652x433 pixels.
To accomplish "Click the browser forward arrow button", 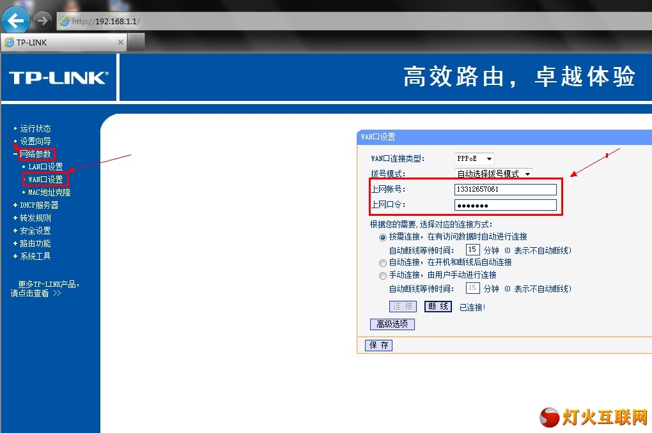I will 42,20.
